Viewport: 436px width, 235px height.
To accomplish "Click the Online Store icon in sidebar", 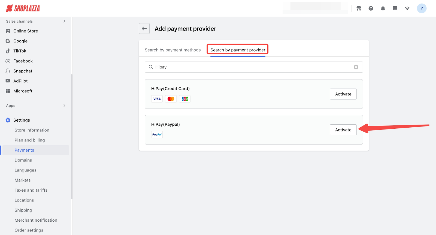I will [8, 31].
